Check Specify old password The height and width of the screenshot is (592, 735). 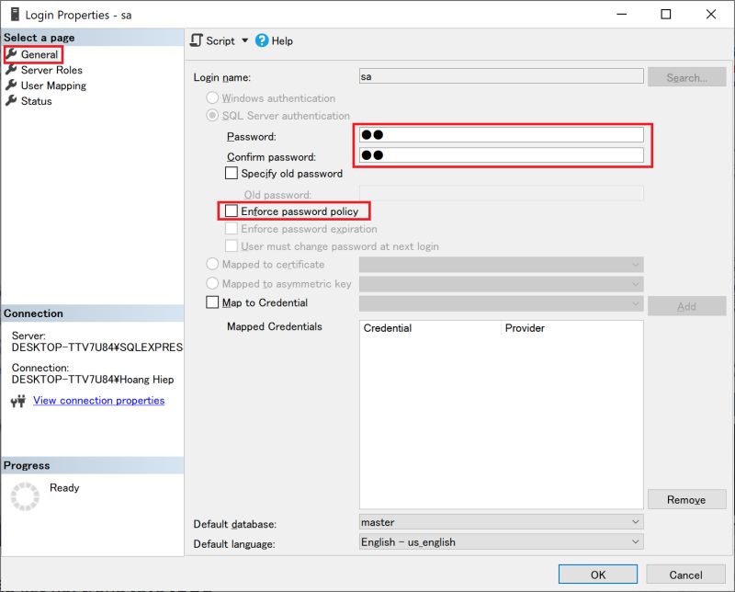232,173
